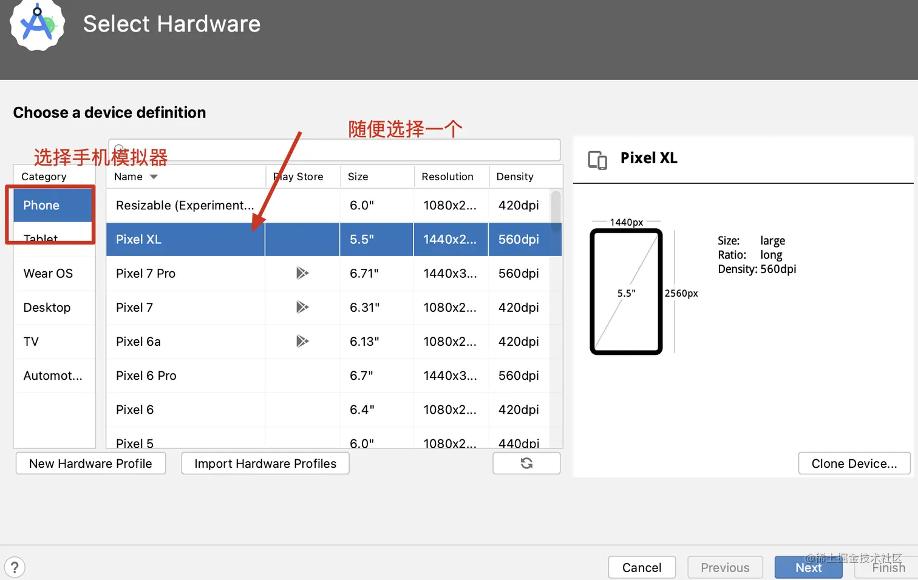Click the 5.5" size cell of Pixel XL
This screenshot has width=918, height=580.
coord(376,239)
